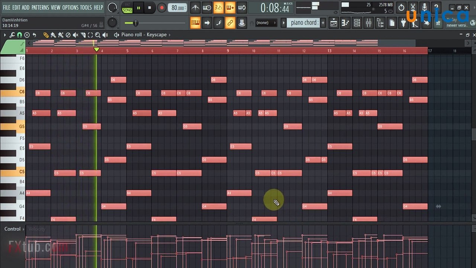The image size is (476, 268).
Task: Select the Playback scrub tool
Action: point(105,35)
